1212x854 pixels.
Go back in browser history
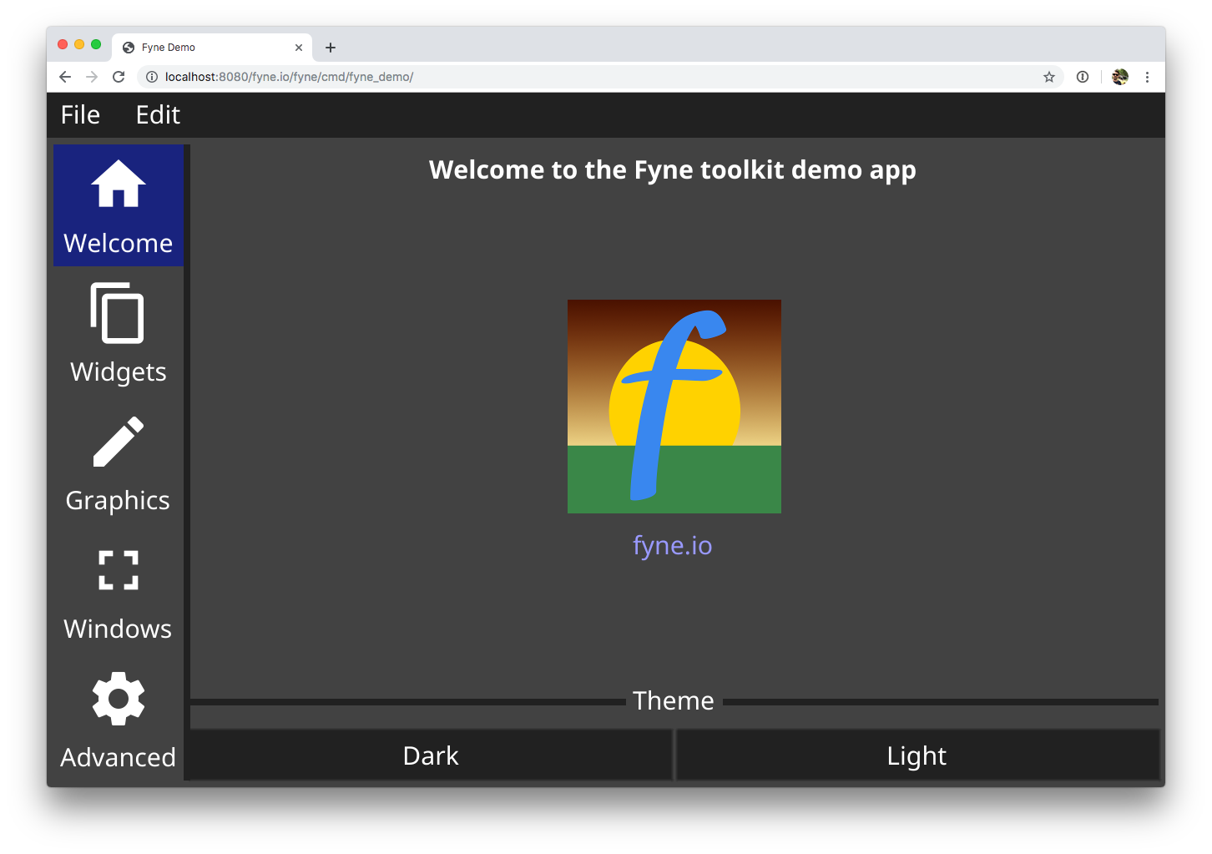click(x=65, y=77)
